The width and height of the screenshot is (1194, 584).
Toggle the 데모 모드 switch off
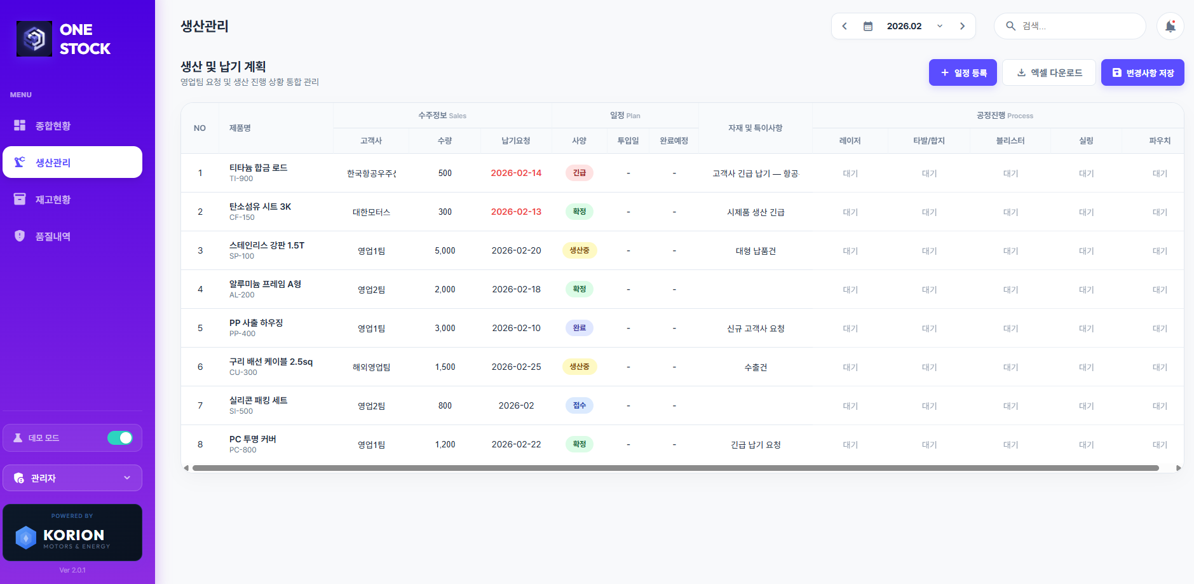coord(119,438)
